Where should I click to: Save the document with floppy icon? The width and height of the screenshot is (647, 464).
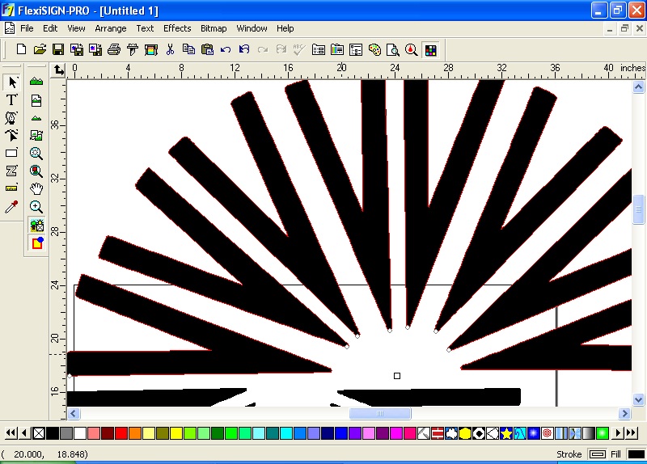pos(58,50)
